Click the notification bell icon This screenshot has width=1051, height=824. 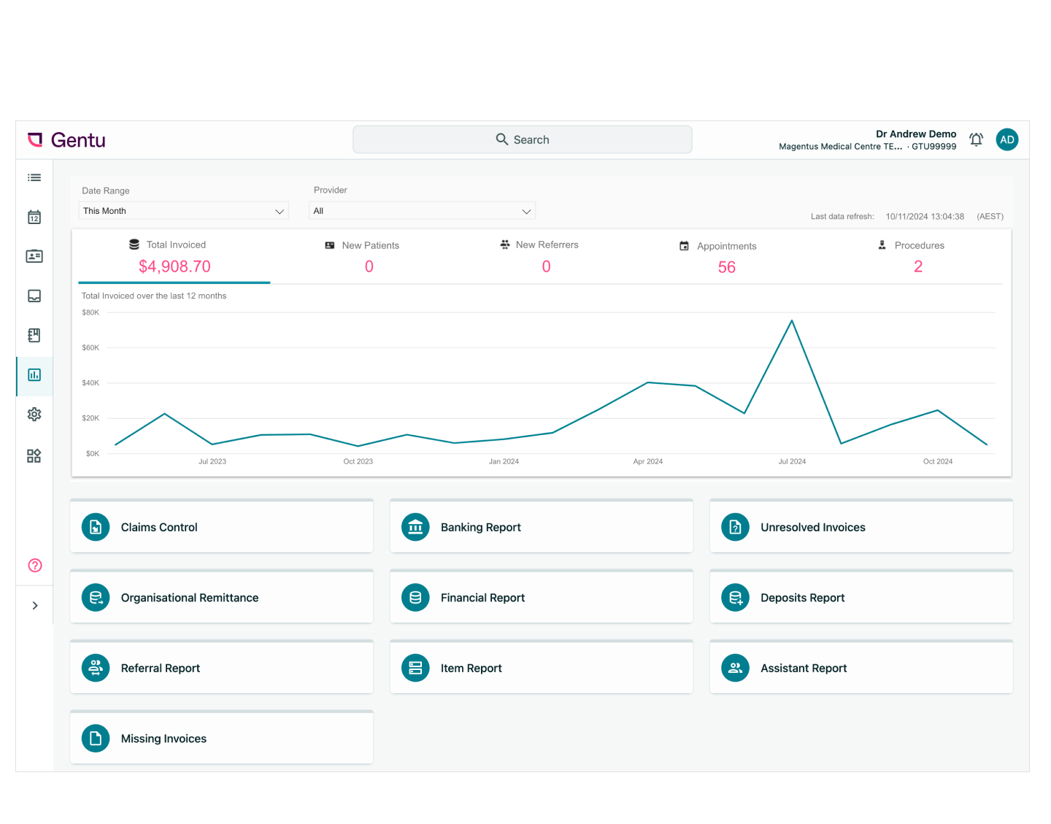[x=976, y=139]
